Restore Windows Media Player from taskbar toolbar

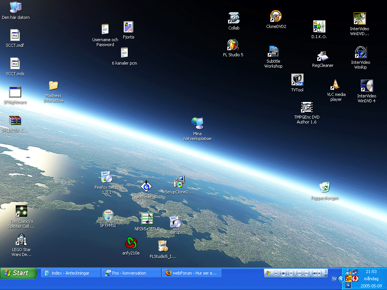pos(326,276)
